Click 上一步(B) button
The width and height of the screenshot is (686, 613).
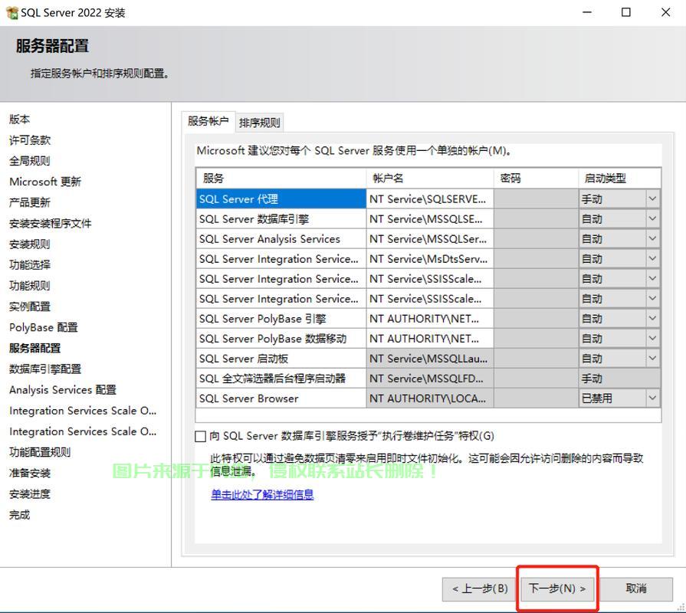480,589
